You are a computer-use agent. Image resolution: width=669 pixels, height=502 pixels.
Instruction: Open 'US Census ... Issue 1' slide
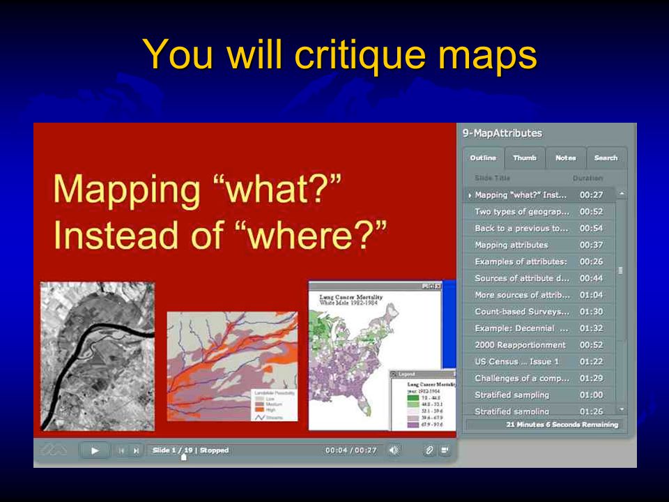pyautogui.click(x=539, y=362)
